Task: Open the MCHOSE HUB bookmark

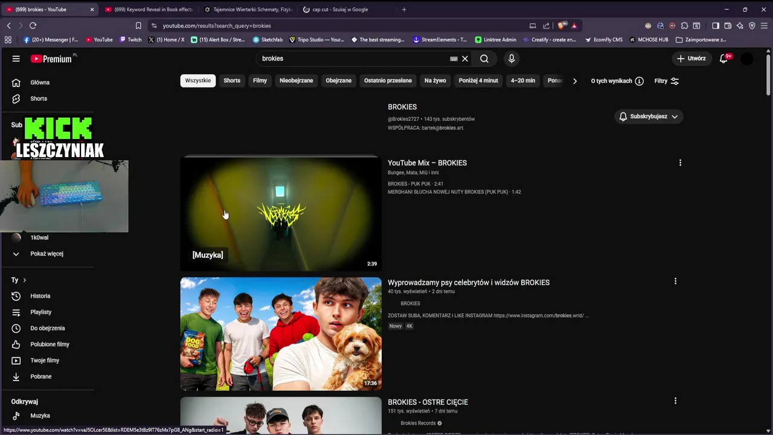Action: click(649, 40)
